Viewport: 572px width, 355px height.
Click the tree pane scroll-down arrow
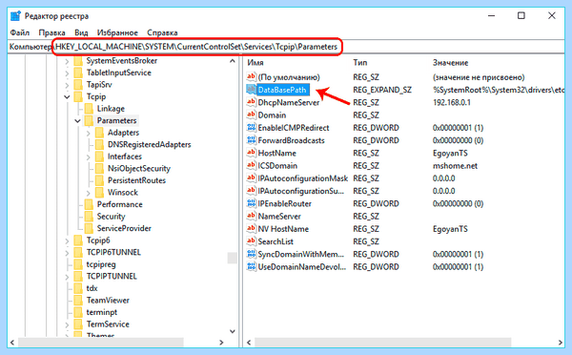pos(232,331)
